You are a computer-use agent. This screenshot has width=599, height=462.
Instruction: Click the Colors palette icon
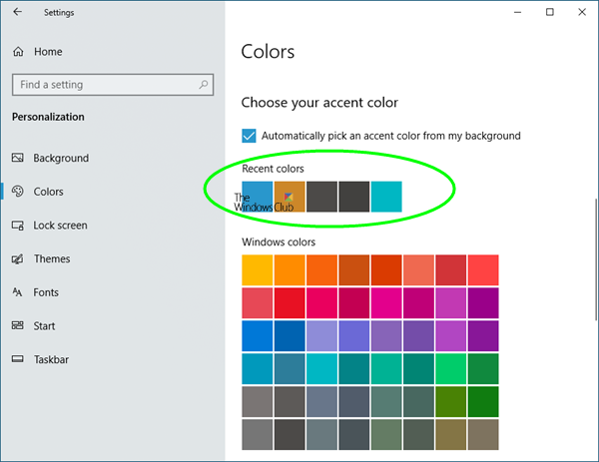18,192
